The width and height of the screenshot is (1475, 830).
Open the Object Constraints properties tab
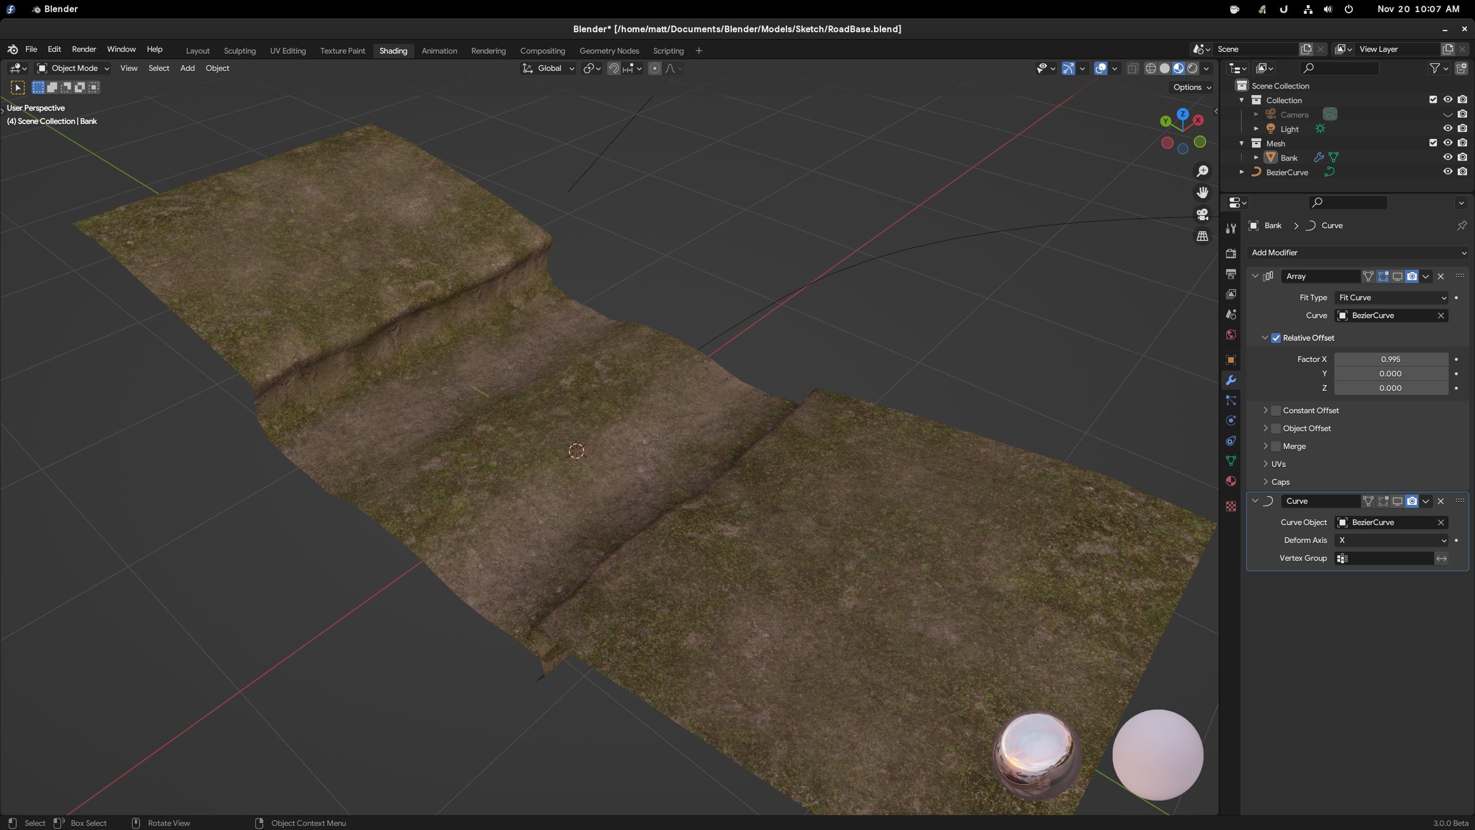click(x=1231, y=440)
